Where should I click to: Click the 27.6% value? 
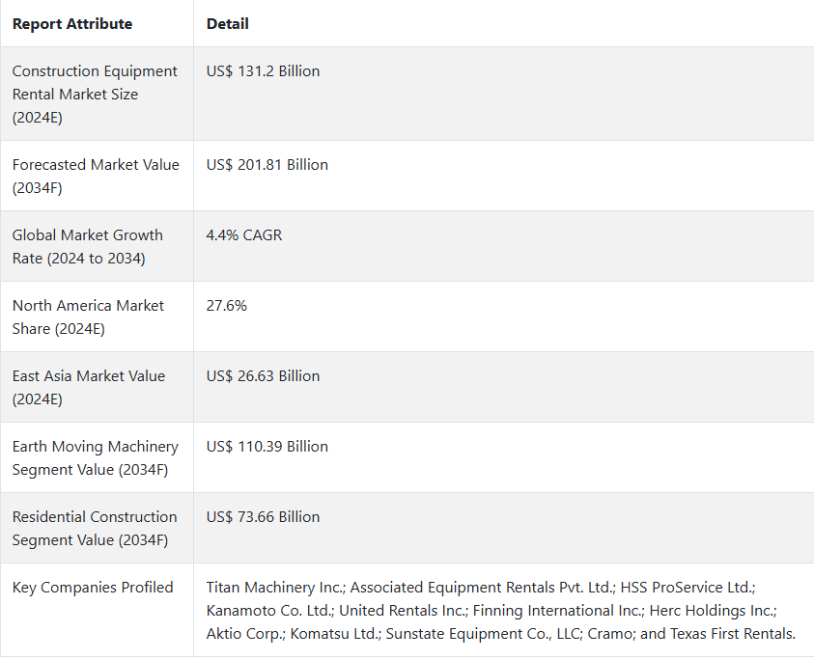227,306
